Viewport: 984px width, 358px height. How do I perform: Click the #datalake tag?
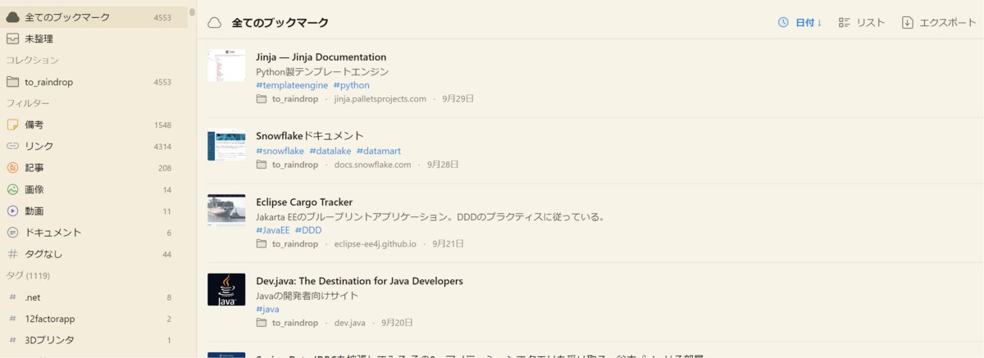(x=330, y=151)
